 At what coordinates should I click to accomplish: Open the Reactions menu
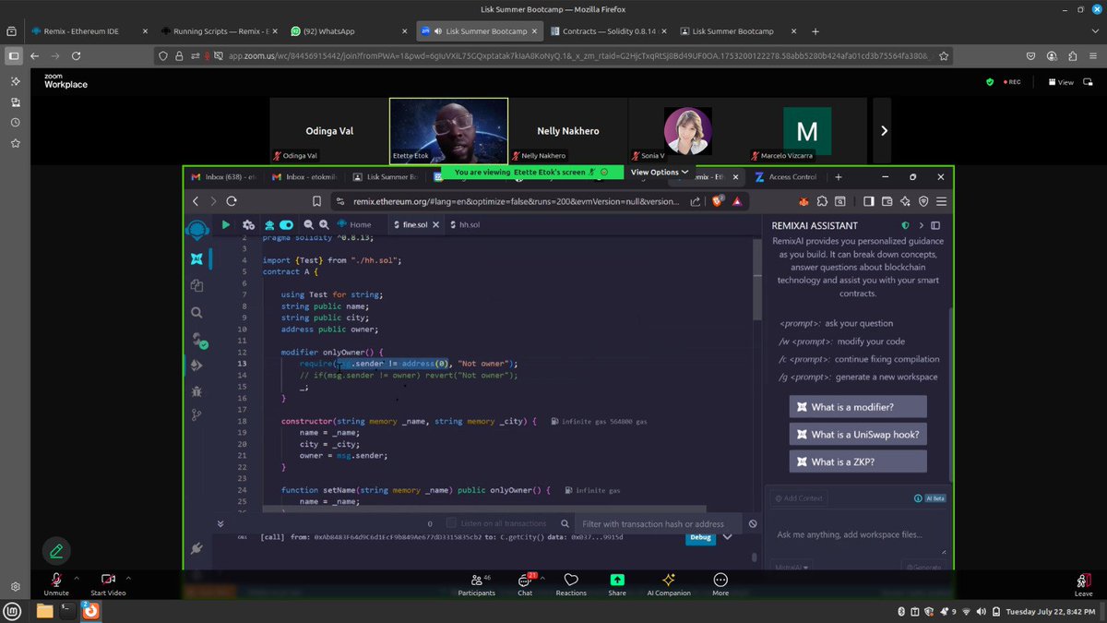[571, 584]
